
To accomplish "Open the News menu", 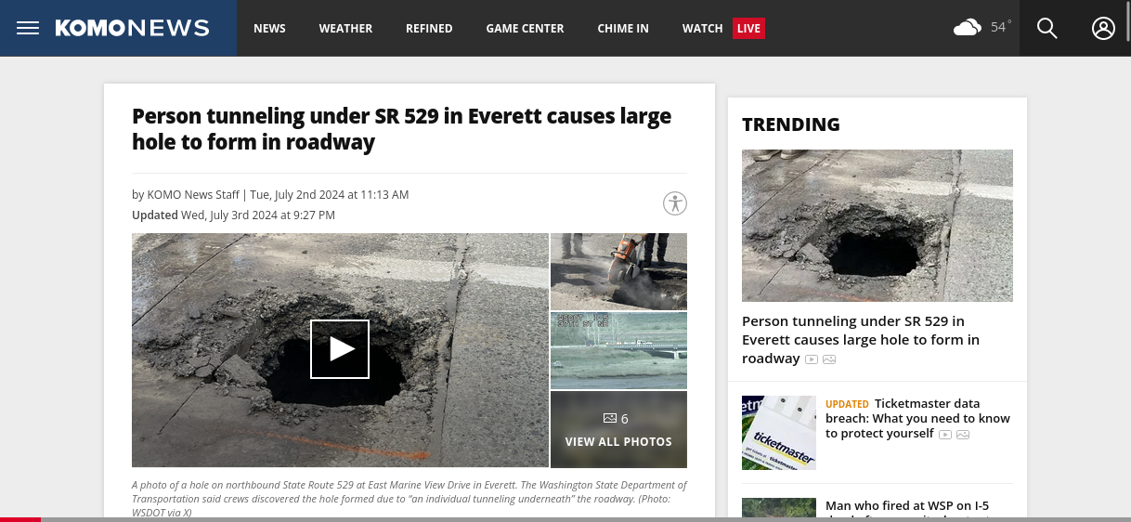I will [x=269, y=28].
